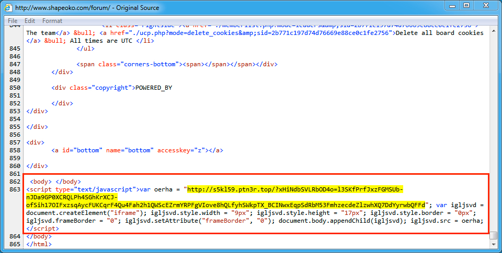
Task: Click line number 858
Action: pyautogui.click(x=15, y=150)
